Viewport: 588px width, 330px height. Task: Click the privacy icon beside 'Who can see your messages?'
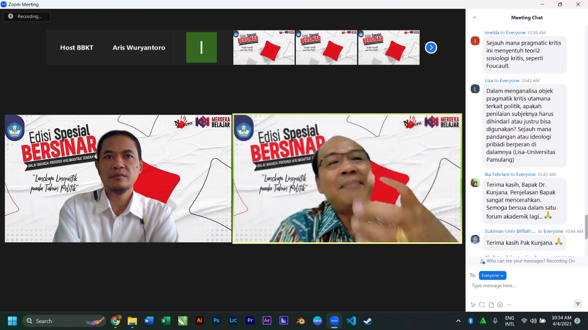pos(482,261)
